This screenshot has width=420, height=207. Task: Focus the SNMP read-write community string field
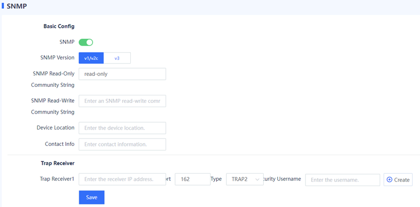[122, 101]
